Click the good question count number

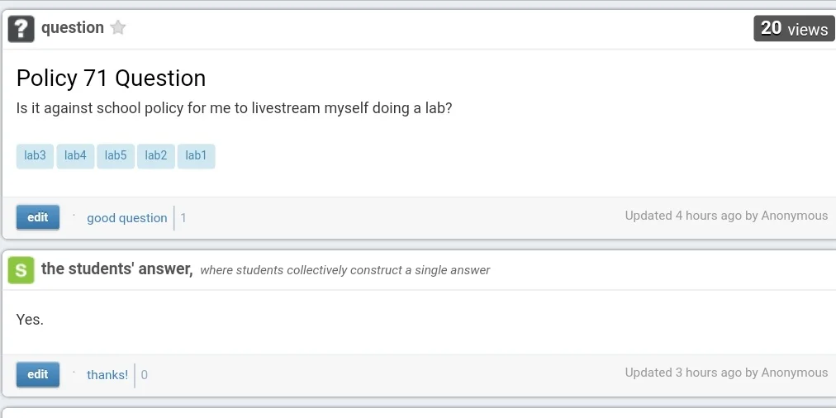coord(183,218)
